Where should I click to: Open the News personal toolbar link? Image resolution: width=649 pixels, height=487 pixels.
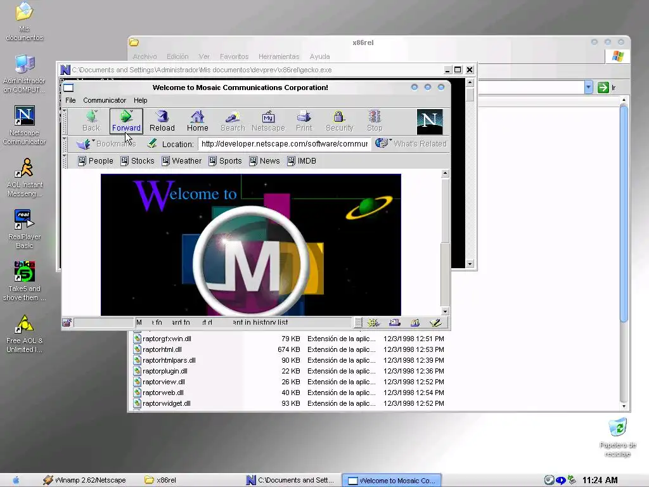264,160
